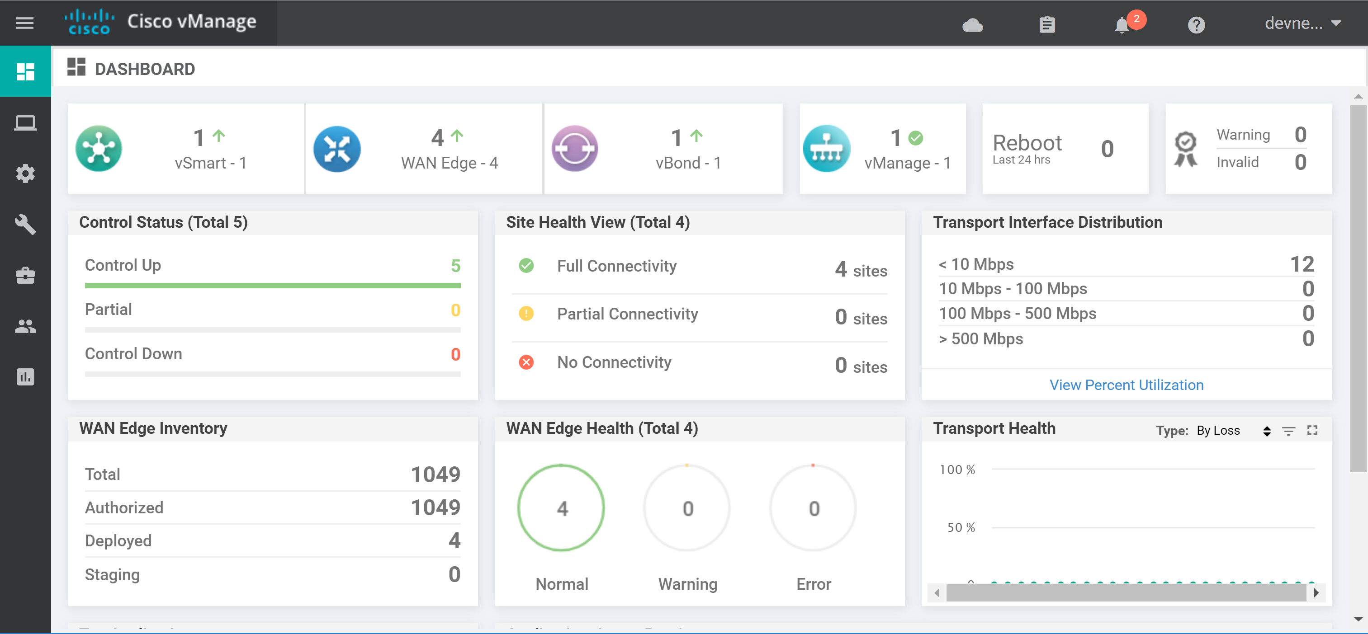Click the certificate ribbon icon
This screenshot has height=634, width=1368.
tap(1185, 149)
